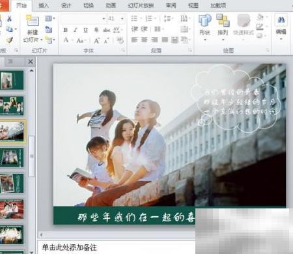Open Shape Fill dropdown
This screenshot has height=254, width=293.
[x=262, y=18]
